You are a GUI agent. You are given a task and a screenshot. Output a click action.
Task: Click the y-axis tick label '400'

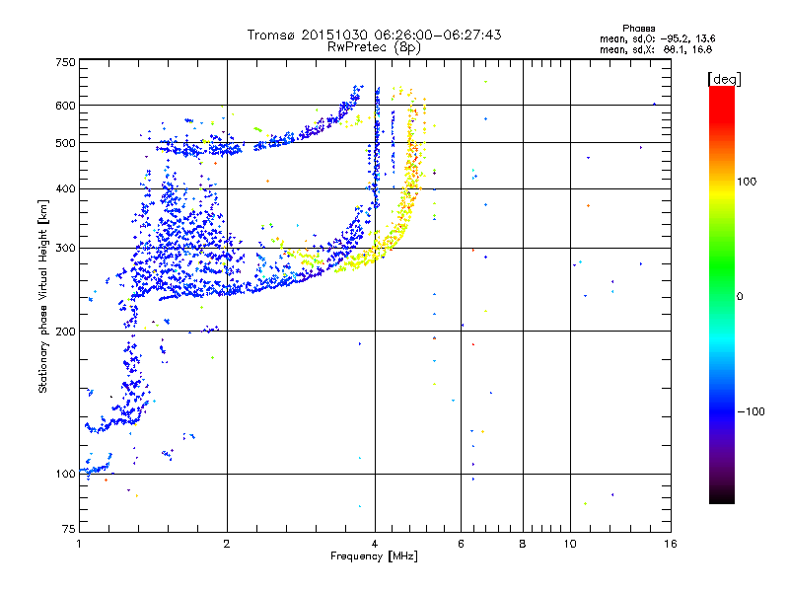[65, 189]
